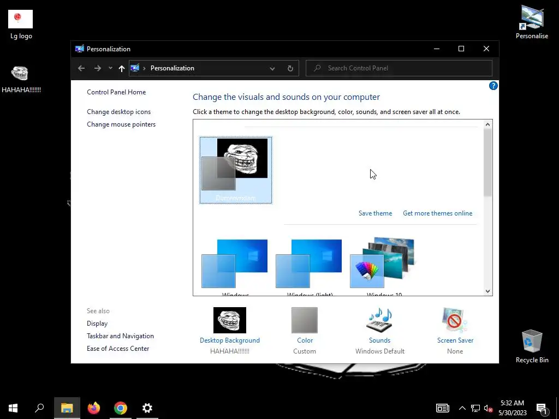Open taskbar Search magnifier

click(x=39, y=408)
